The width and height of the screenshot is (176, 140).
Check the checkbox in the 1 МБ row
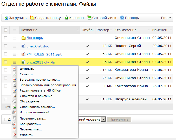tap(5, 86)
